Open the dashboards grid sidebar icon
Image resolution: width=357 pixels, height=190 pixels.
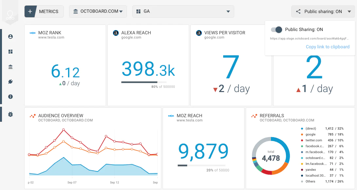10,52
